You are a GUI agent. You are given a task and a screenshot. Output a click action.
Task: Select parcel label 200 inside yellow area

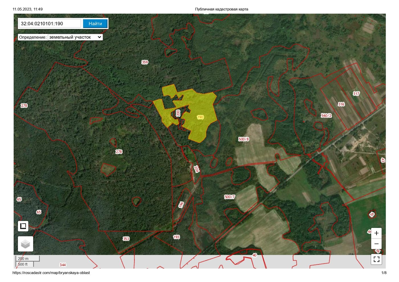(178, 113)
